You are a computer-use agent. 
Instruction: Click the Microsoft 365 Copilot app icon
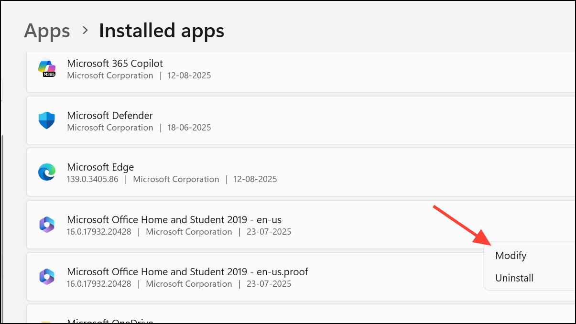point(47,69)
